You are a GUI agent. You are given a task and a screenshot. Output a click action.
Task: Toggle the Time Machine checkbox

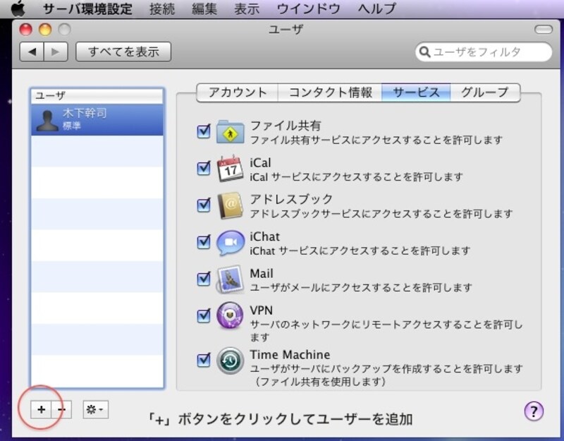tap(204, 360)
